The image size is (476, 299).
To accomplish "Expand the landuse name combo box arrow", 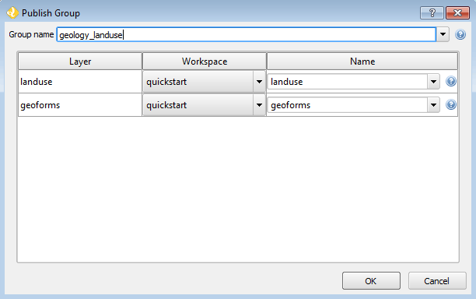I will pyautogui.click(x=433, y=82).
